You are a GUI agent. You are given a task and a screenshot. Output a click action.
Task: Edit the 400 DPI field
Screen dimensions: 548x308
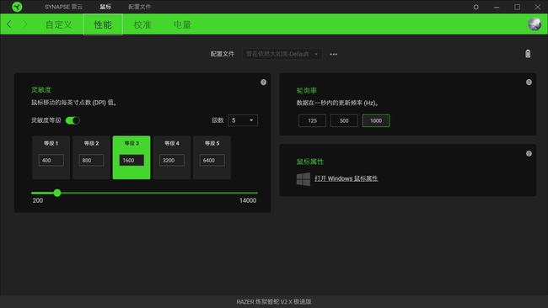click(x=51, y=160)
